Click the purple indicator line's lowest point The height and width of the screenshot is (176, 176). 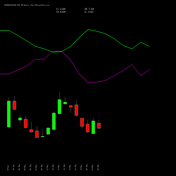pyautogui.click(x=88, y=83)
